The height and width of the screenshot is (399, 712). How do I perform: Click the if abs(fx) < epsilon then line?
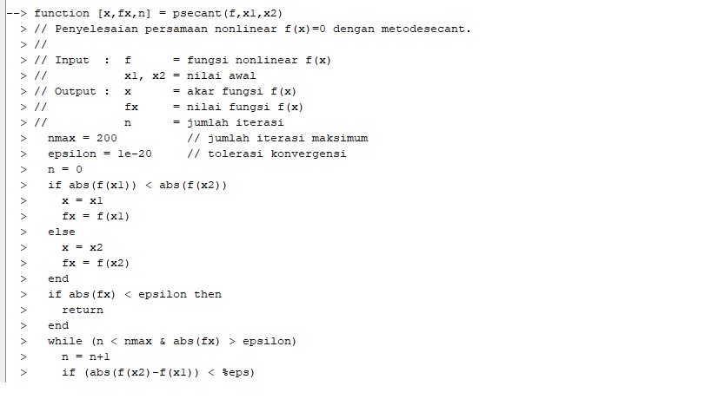[x=135, y=294]
